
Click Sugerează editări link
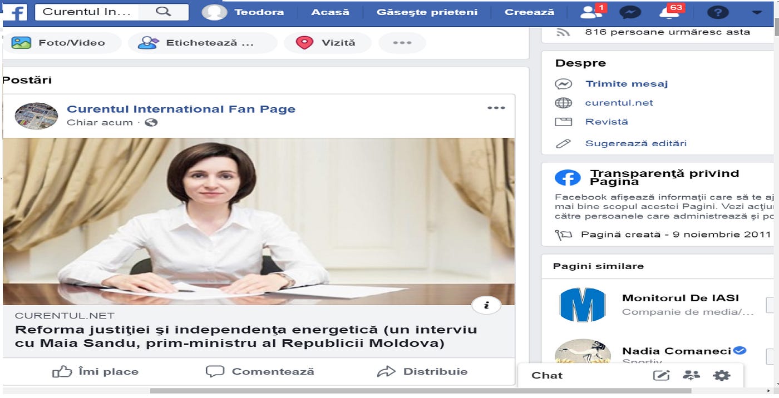tap(636, 143)
